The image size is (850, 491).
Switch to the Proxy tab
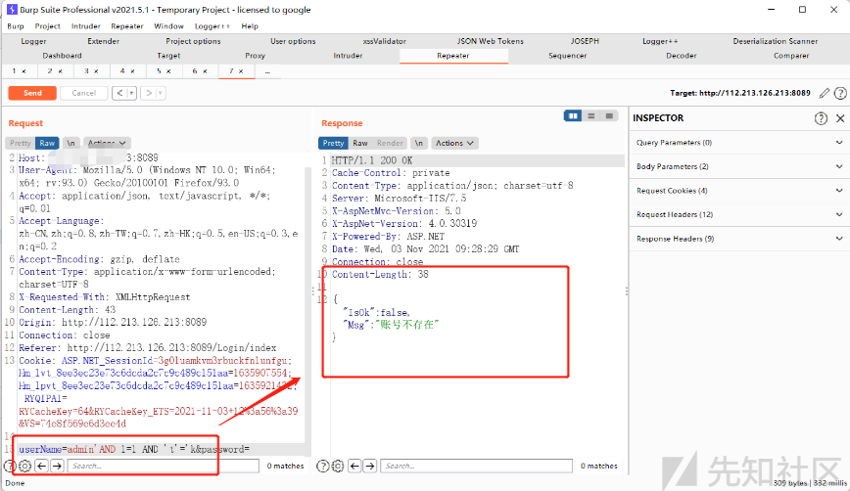(x=255, y=56)
